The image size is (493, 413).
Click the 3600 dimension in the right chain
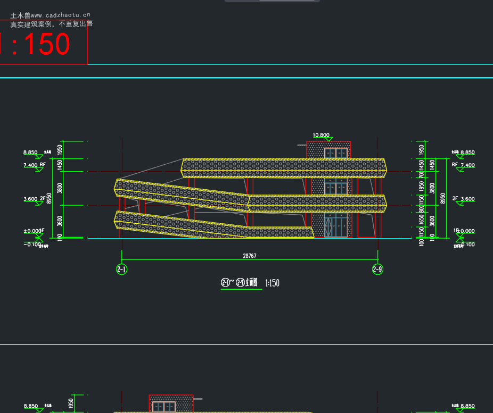coord(432,221)
